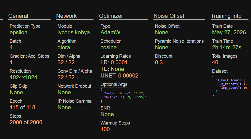Viewport: 251px width, 139px height.
Task: Select the Training Info heading
Action: [x=226, y=16]
